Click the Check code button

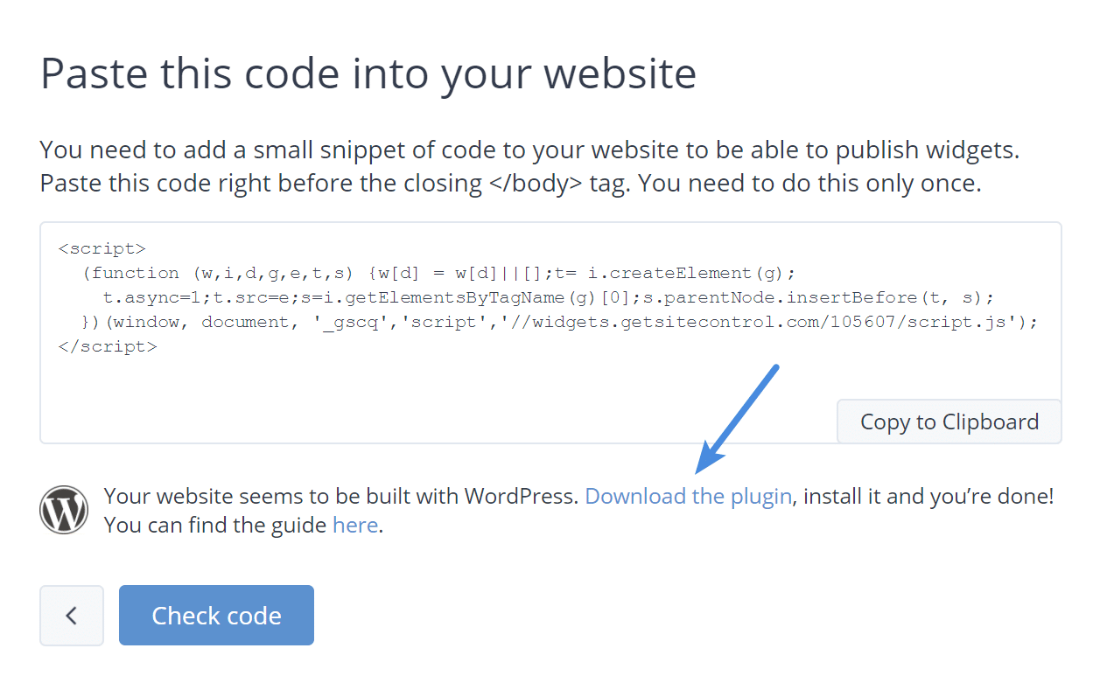(216, 616)
